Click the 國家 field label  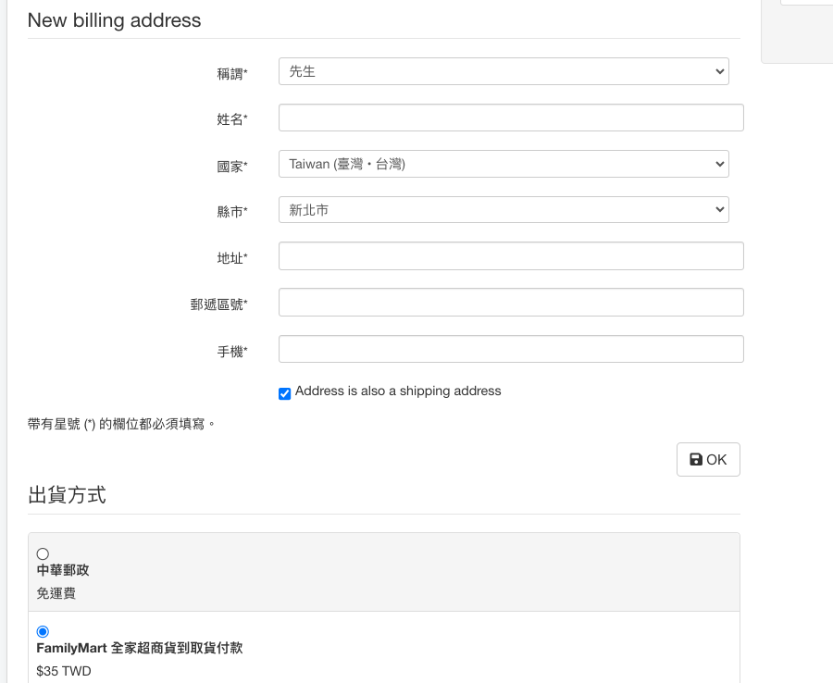tap(231, 166)
